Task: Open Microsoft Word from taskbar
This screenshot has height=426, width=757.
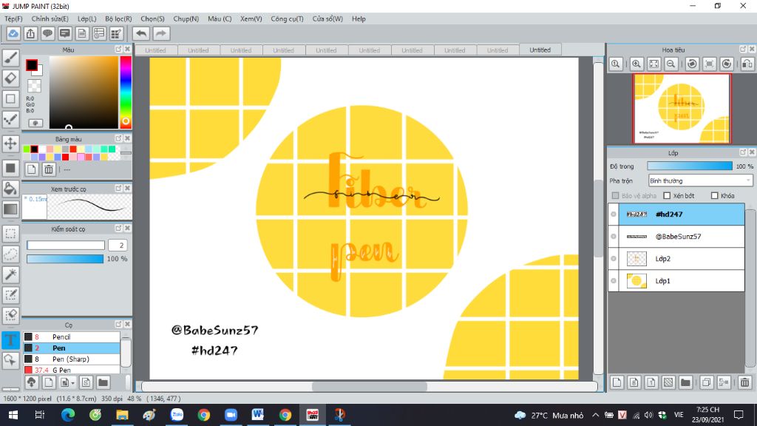Action: tap(258, 415)
